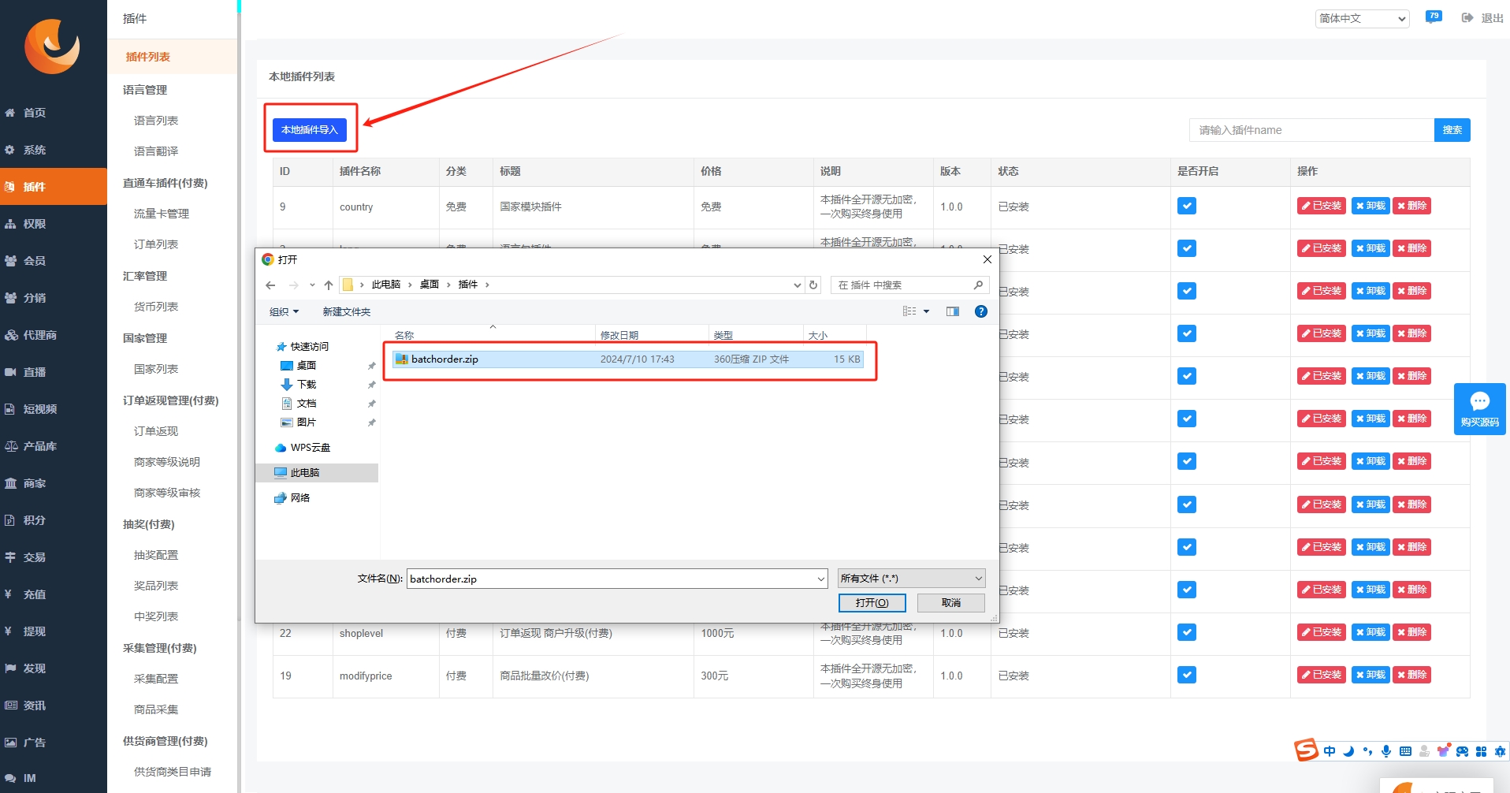
Task: Open the 分销 distribution sidebar item
Action: click(x=53, y=298)
